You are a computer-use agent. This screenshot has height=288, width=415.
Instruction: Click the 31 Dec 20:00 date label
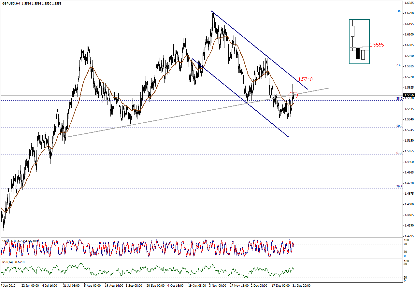[x=301, y=285]
